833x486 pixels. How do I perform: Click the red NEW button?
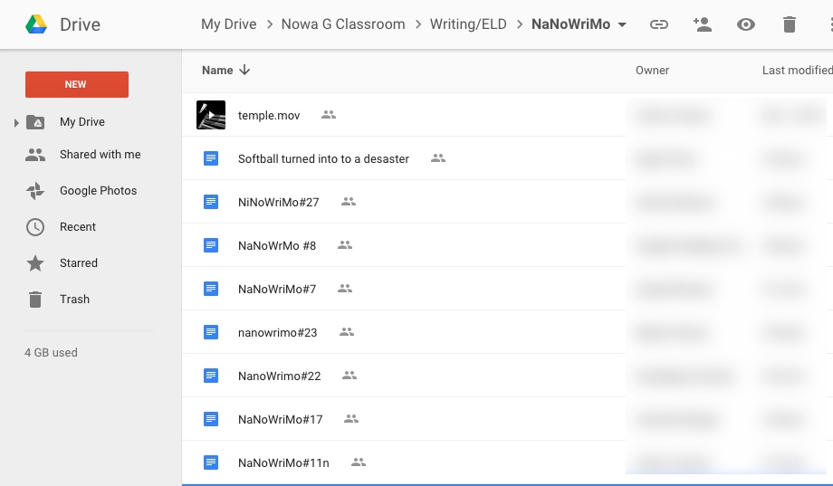[76, 84]
